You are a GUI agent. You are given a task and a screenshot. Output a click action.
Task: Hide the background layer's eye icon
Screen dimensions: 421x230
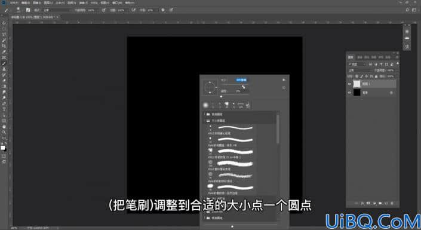[349, 93]
